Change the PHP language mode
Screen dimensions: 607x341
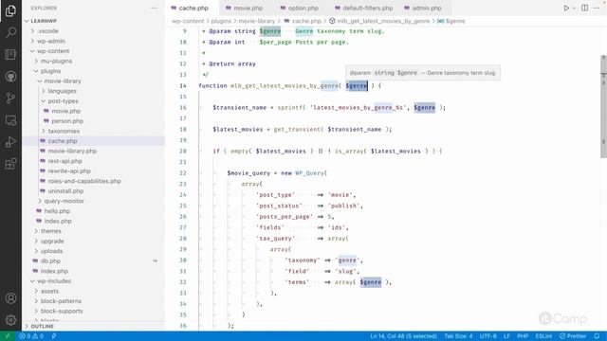523,336
